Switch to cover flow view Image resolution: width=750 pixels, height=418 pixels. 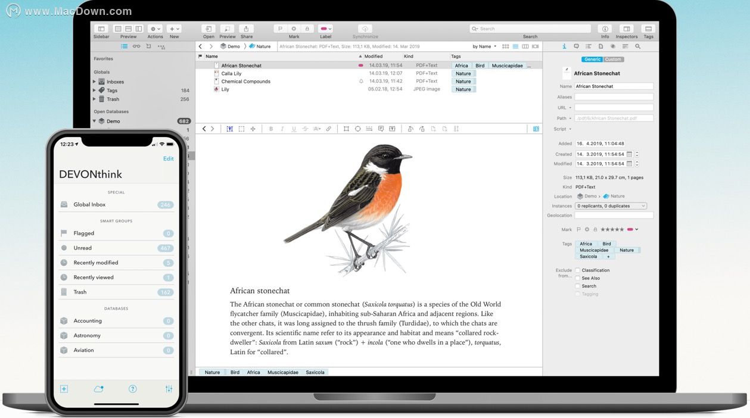535,46
